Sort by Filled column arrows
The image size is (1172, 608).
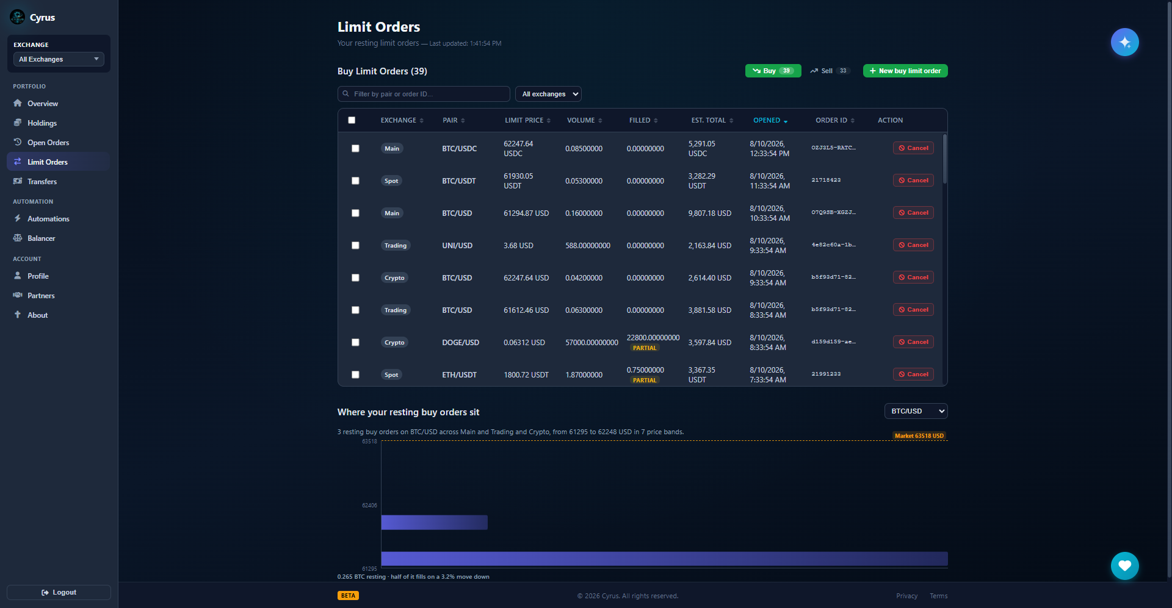pos(656,121)
